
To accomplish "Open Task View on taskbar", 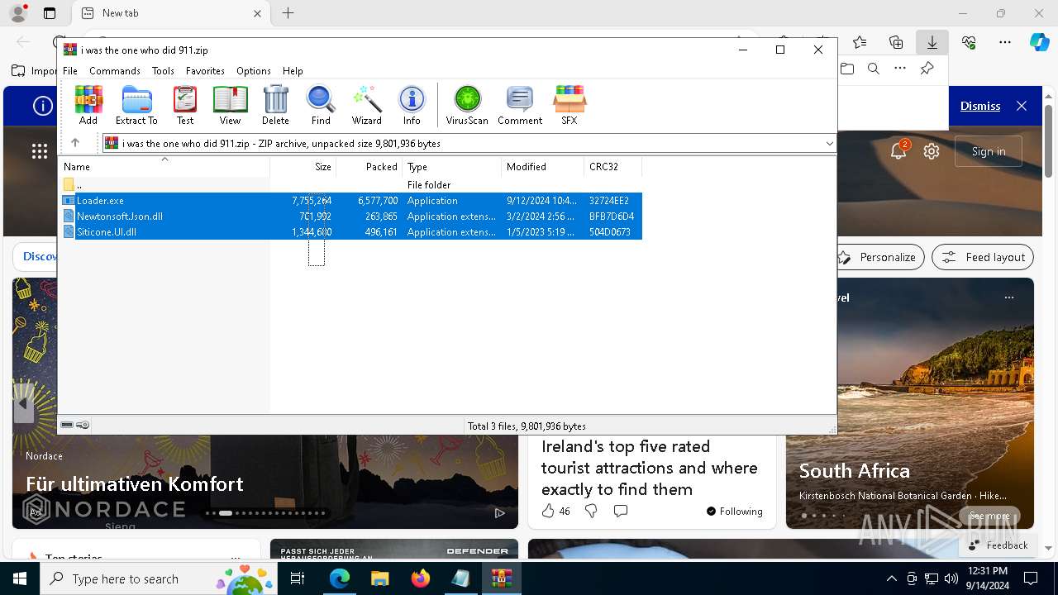I will (x=298, y=578).
